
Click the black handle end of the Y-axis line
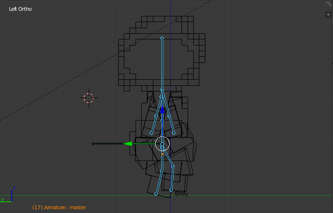pos(93,144)
